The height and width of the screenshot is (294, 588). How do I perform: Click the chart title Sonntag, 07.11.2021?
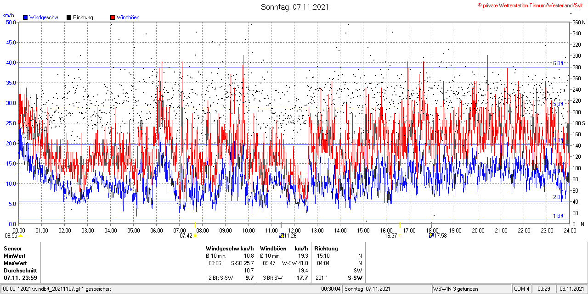click(295, 7)
